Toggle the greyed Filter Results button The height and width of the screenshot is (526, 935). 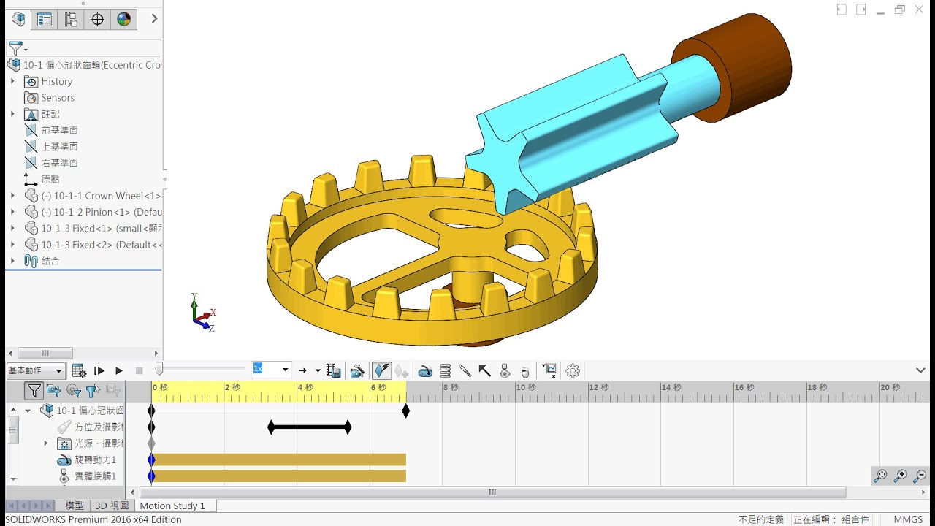tap(112, 391)
